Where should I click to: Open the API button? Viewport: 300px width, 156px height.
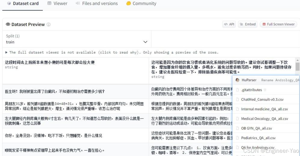(x=229, y=24)
